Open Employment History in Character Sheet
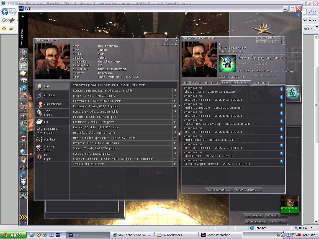319x239 pixels. coord(52,131)
